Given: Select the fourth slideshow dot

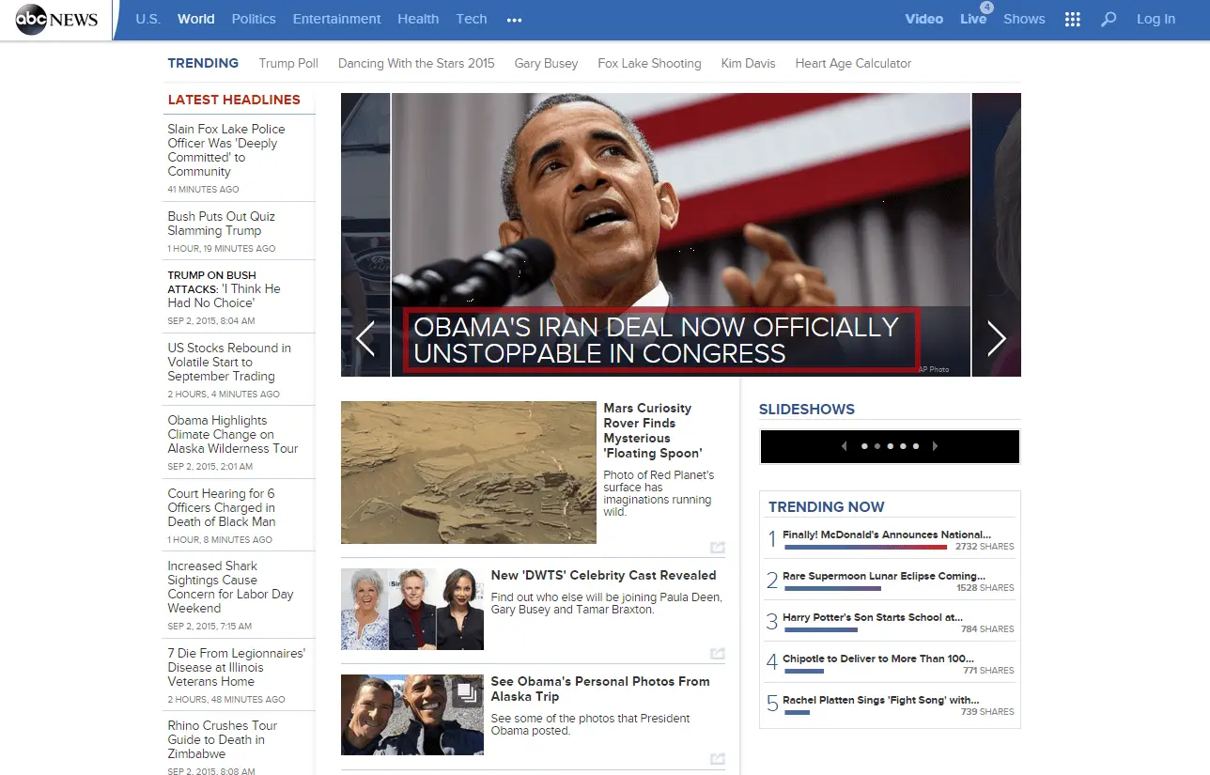Looking at the screenshot, I should 903,446.
